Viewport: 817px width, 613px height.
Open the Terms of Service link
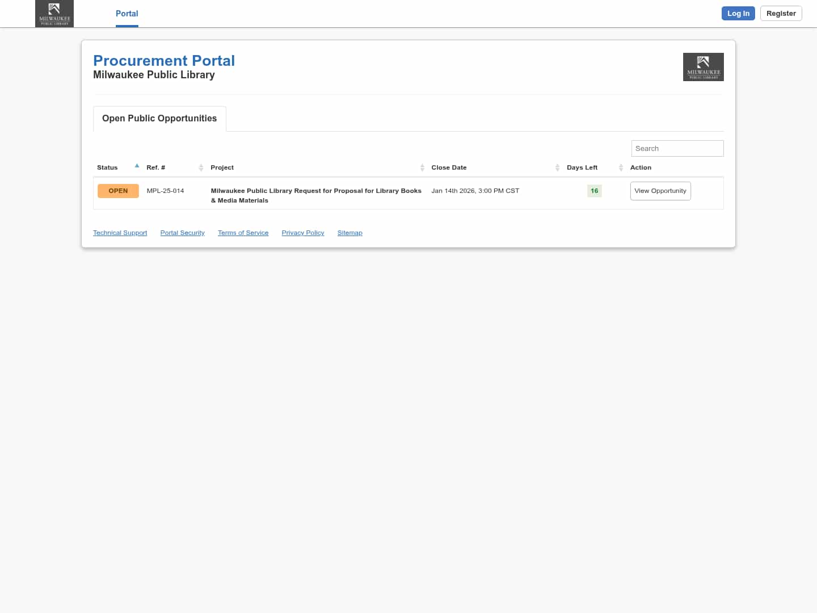click(243, 233)
